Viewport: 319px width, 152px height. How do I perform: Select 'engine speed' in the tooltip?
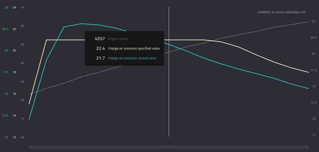pos(118,38)
